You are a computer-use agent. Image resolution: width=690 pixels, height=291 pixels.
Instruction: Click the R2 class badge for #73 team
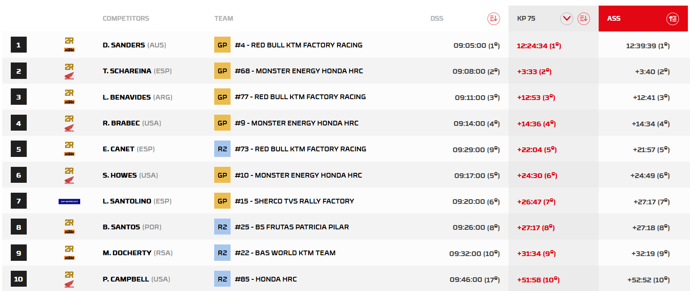pyautogui.click(x=222, y=149)
